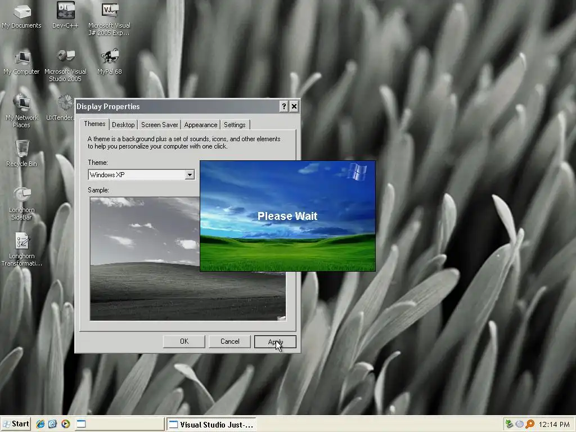This screenshot has width=576, height=432.
Task: Click the 12:14 PM clock
Action: [x=554, y=425]
